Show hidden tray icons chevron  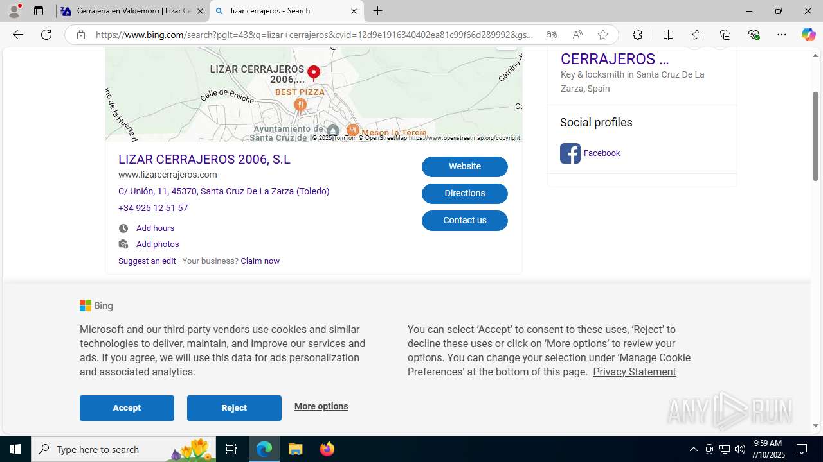click(x=693, y=449)
